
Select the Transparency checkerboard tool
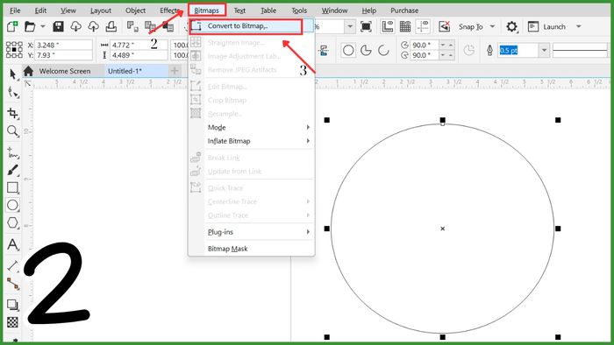12,322
